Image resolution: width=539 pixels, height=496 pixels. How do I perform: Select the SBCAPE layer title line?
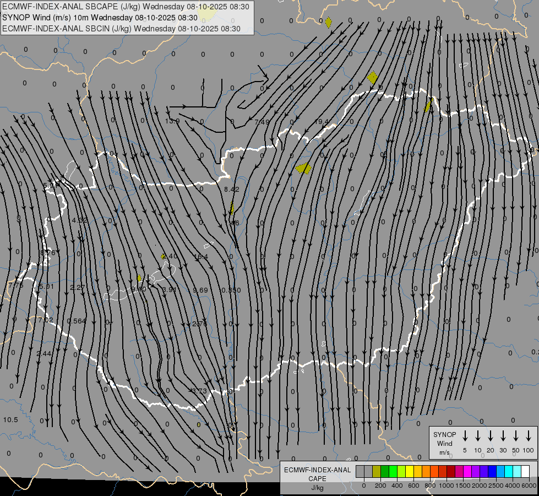126,7
